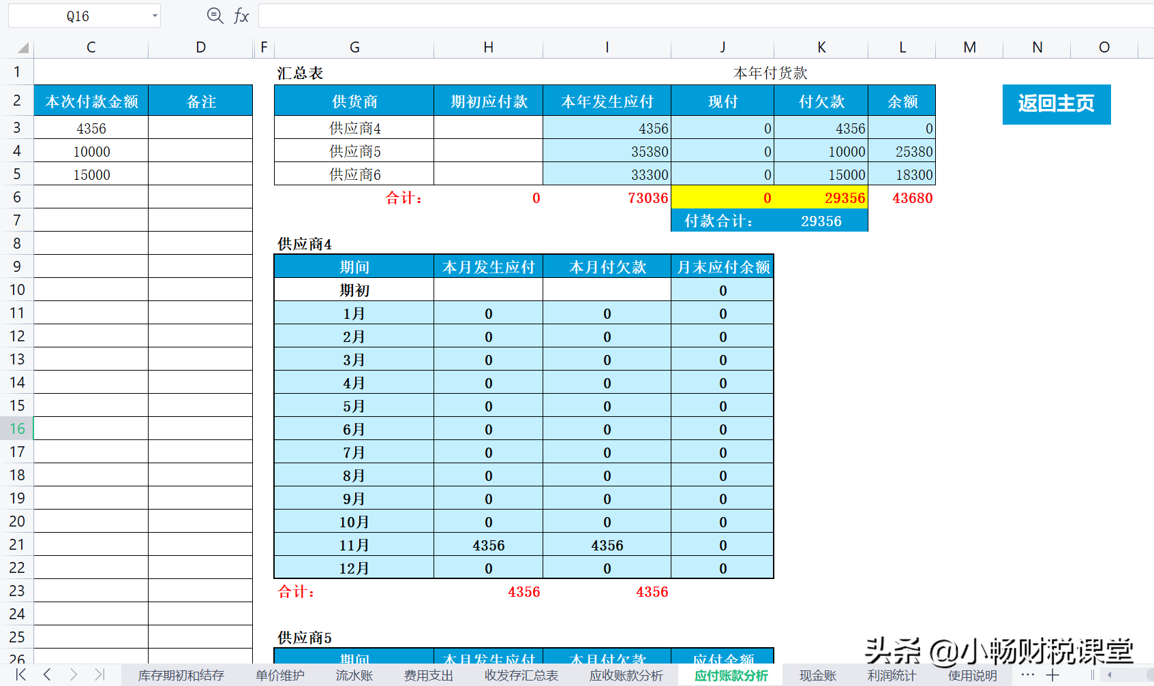Viewport: 1154px width, 686px height.
Task: Click the jump-to-last-sheet icon
Action: click(x=101, y=674)
